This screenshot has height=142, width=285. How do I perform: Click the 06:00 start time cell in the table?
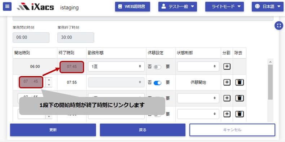pos(35,67)
